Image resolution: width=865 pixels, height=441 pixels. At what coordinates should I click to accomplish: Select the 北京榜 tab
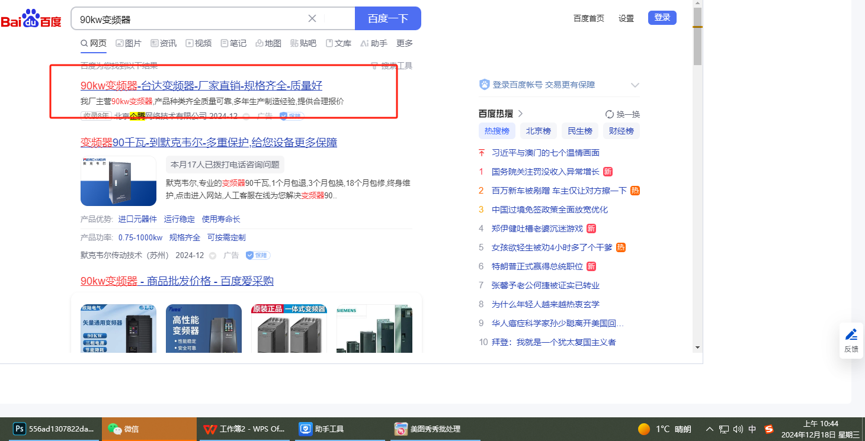click(538, 131)
